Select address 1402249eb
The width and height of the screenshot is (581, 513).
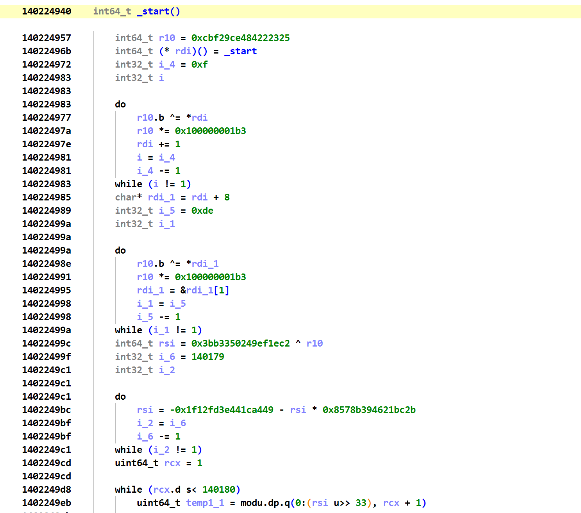(46, 503)
